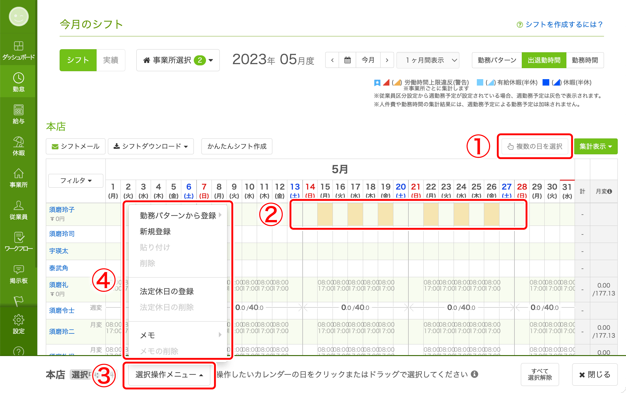626x393 pixels.
Task: Click the calendar picker icon
Action: click(x=347, y=60)
